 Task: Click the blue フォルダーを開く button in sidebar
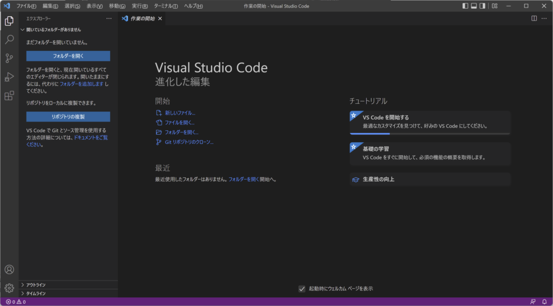(x=68, y=56)
